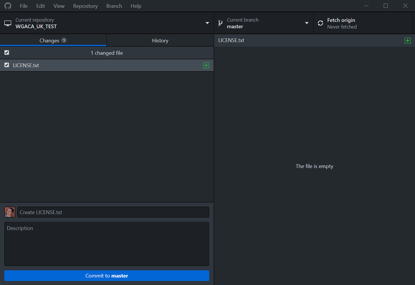Uncheck the LICENSE.txt file checkbox

[7, 65]
